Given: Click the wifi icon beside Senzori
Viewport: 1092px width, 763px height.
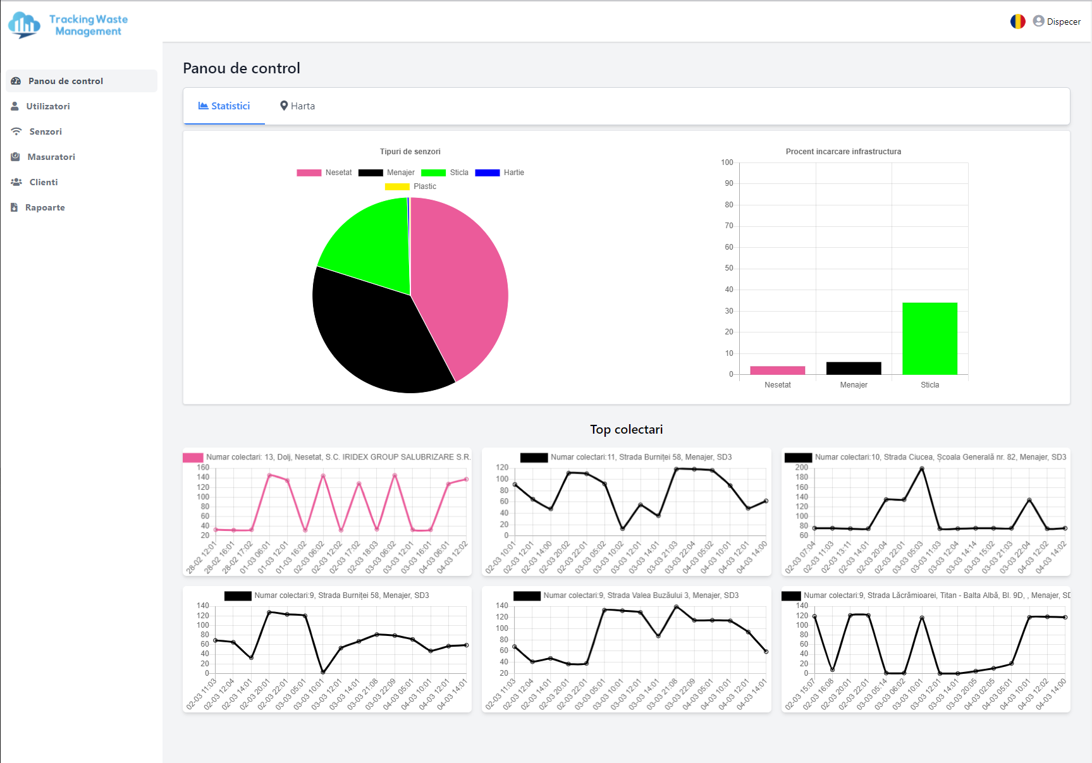Looking at the screenshot, I should (16, 131).
